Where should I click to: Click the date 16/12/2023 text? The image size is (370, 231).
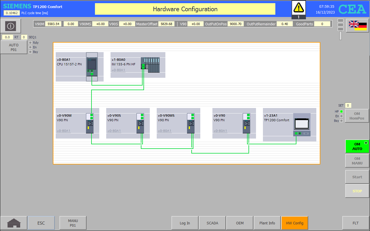[325, 12]
